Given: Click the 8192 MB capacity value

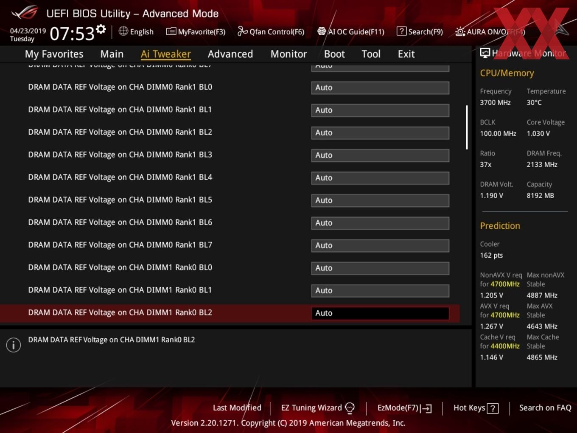Looking at the screenshot, I should [x=540, y=195].
